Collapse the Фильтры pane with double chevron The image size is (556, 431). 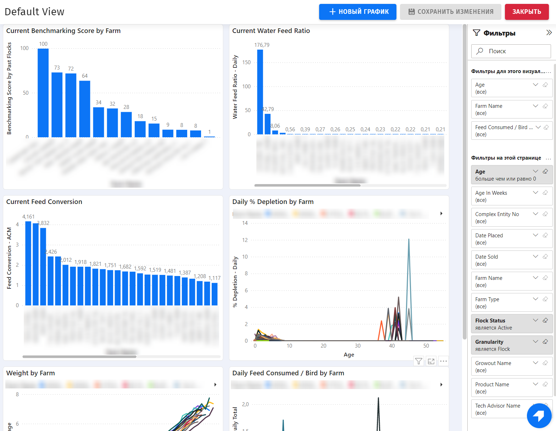[549, 33]
